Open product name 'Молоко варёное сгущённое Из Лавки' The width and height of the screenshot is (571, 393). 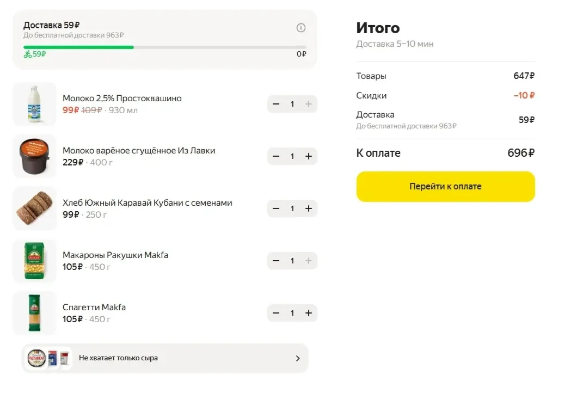[x=139, y=150]
